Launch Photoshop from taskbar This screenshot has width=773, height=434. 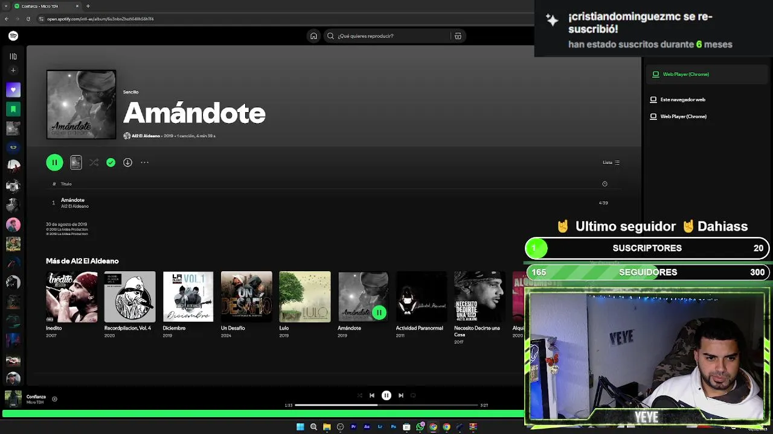[x=393, y=427]
